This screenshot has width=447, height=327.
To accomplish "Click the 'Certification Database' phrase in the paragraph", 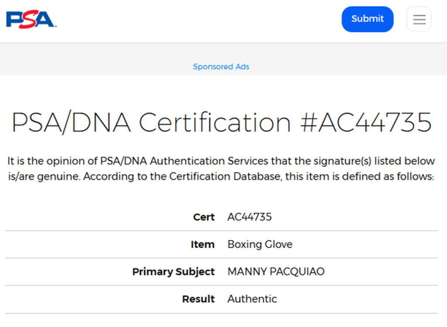I will click(x=226, y=177).
